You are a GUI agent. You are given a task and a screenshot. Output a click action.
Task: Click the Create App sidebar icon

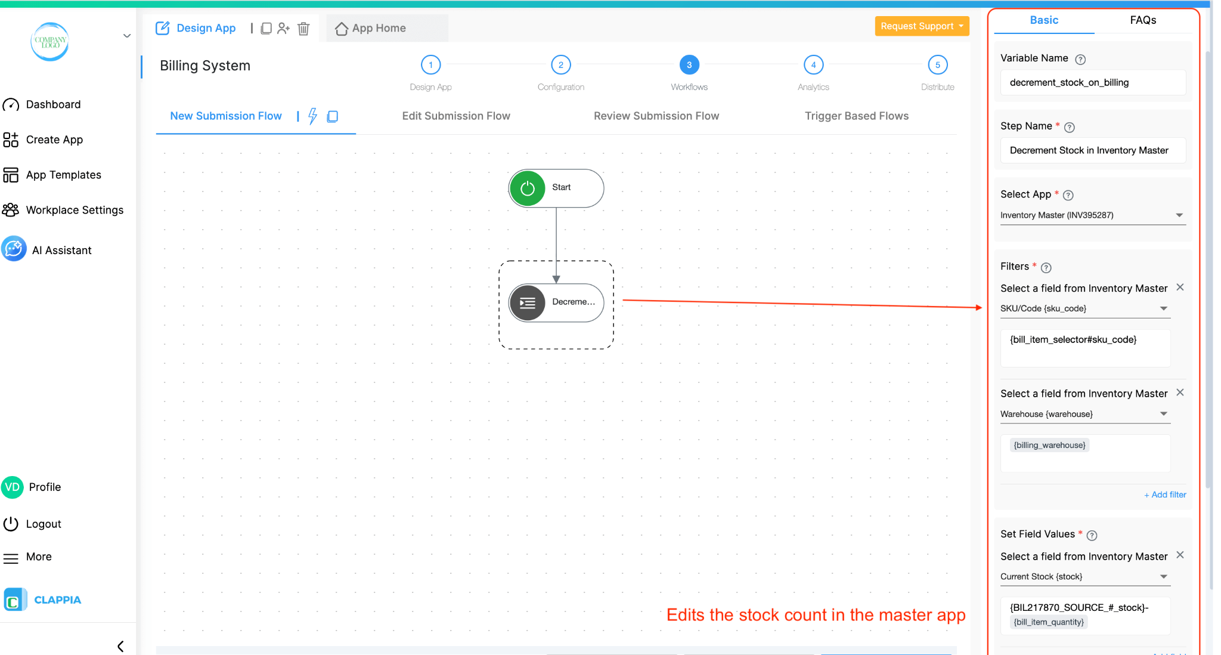11,140
